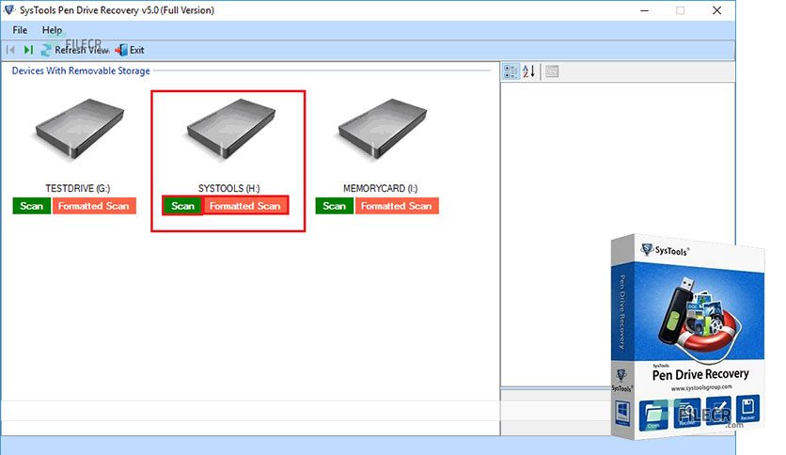Click the SysTools app icon in title bar
The height and width of the screenshot is (455, 786).
[9, 10]
